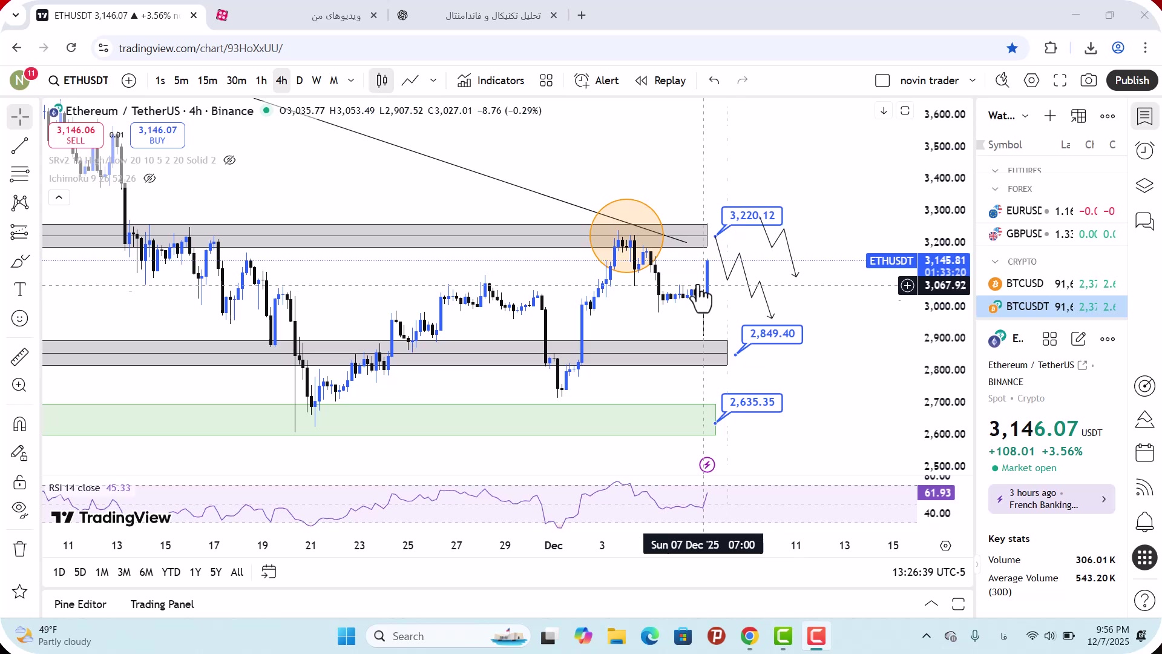This screenshot has height=654, width=1162.
Task: Select the ruler measure tool
Action: [x=20, y=357]
